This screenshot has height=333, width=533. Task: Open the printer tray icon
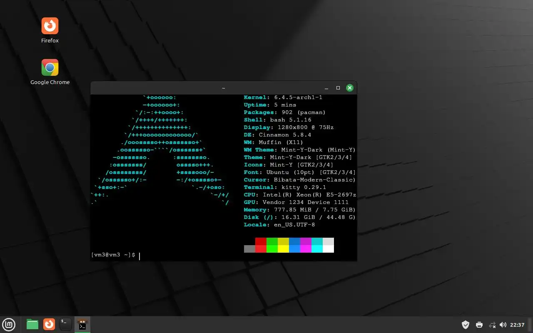pyautogui.click(x=479, y=325)
